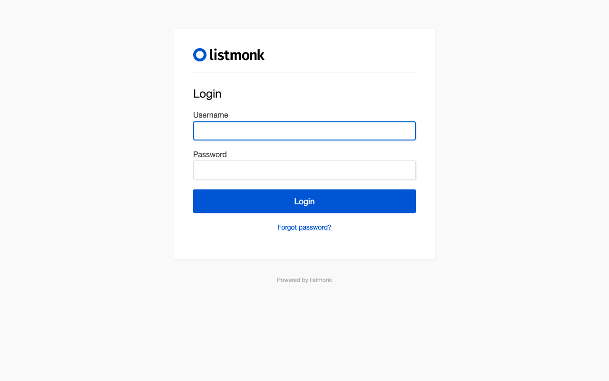Place the cursor in the blue-outlined Username box

(x=304, y=131)
